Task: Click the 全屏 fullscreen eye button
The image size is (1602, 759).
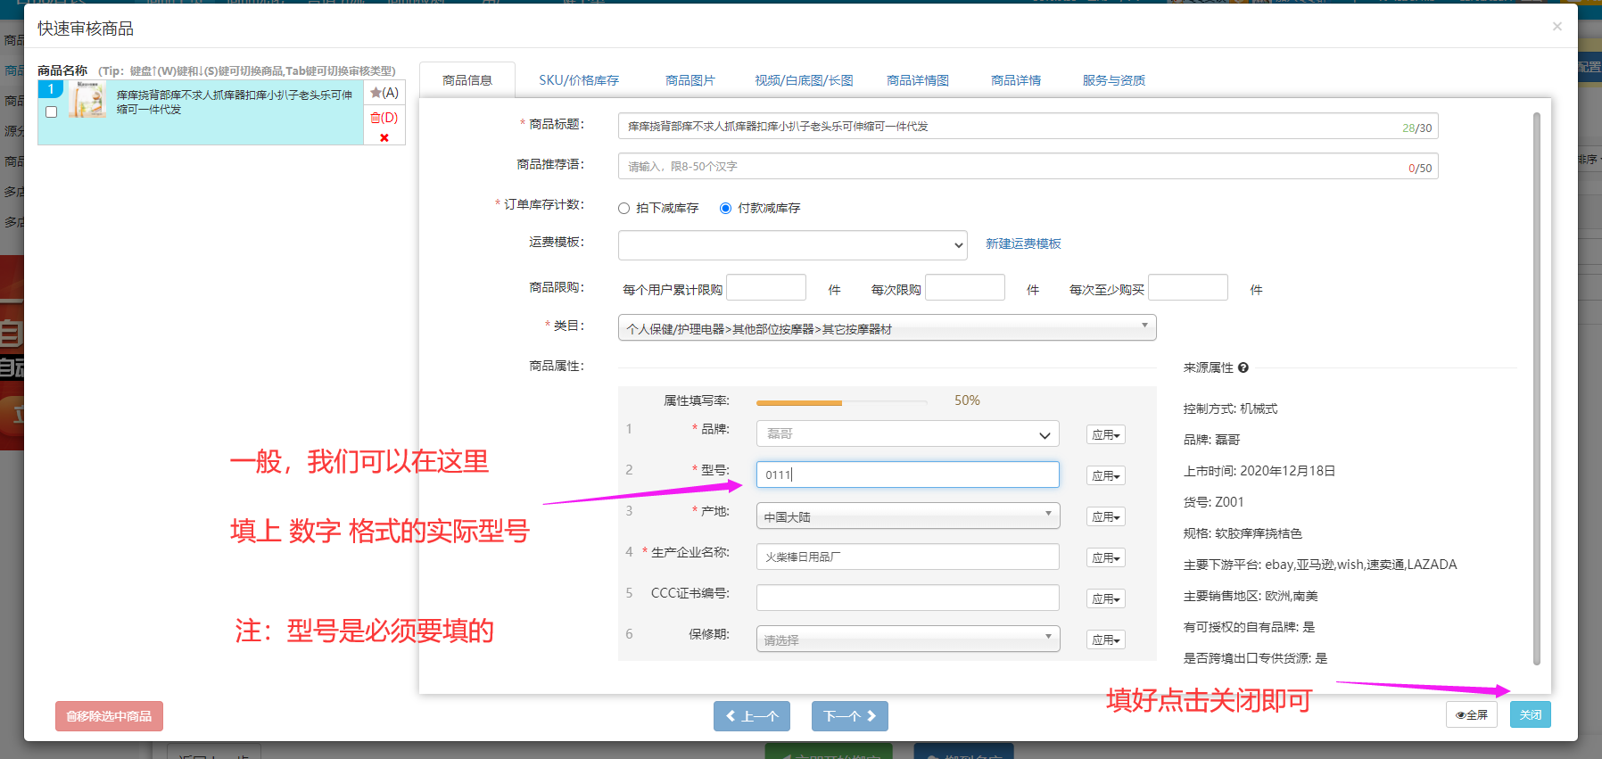Action: point(1471,714)
